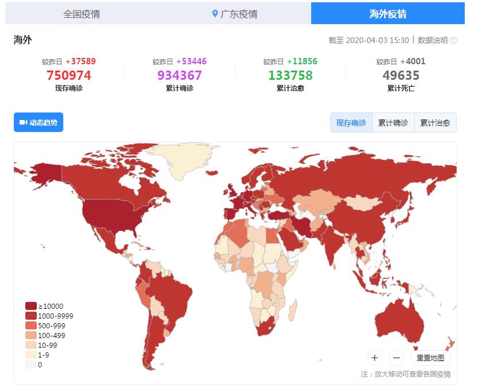Click the 500-999 legend swatch
The height and width of the screenshot is (388, 478).
pos(30,326)
